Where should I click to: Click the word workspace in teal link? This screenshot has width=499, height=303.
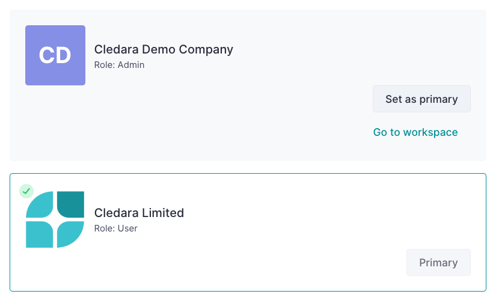(430, 132)
